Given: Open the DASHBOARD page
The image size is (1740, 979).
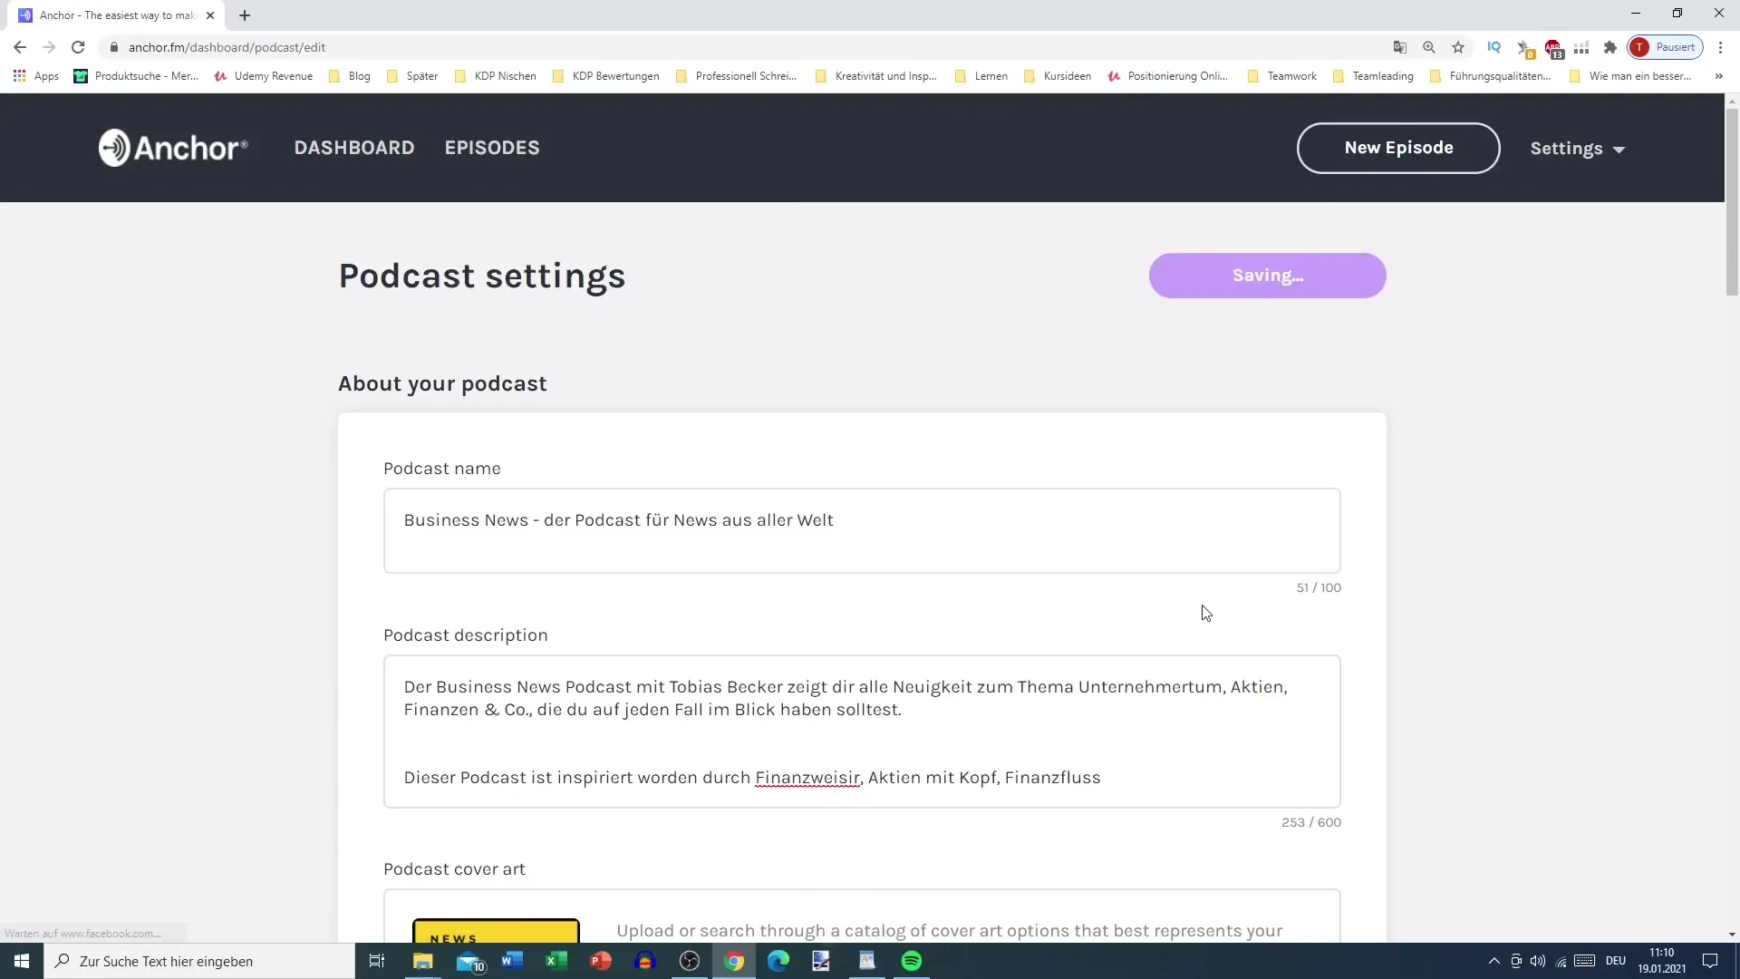Looking at the screenshot, I should [354, 148].
